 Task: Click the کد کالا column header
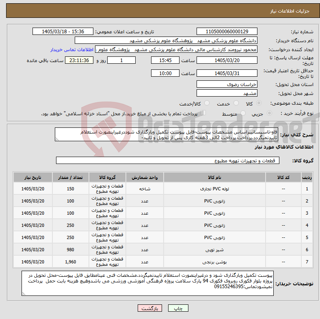point(283,177)
